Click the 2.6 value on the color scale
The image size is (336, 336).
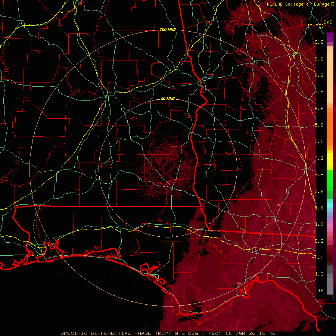coord(319,191)
